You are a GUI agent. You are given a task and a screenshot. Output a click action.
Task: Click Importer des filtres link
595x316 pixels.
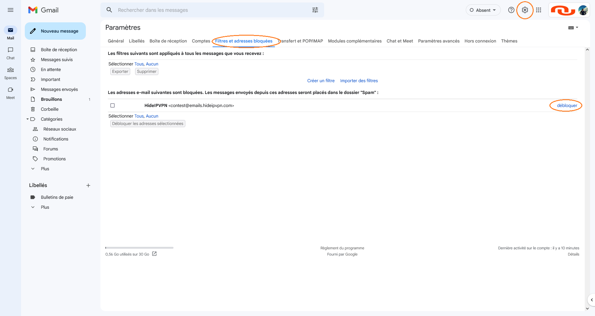tap(359, 81)
